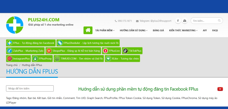This screenshot has height=109, width=228.
Task: Click the phone number 090.173.1871
Action: pos(125,21)
